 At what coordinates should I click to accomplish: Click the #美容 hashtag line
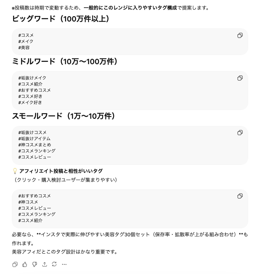[24, 48]
